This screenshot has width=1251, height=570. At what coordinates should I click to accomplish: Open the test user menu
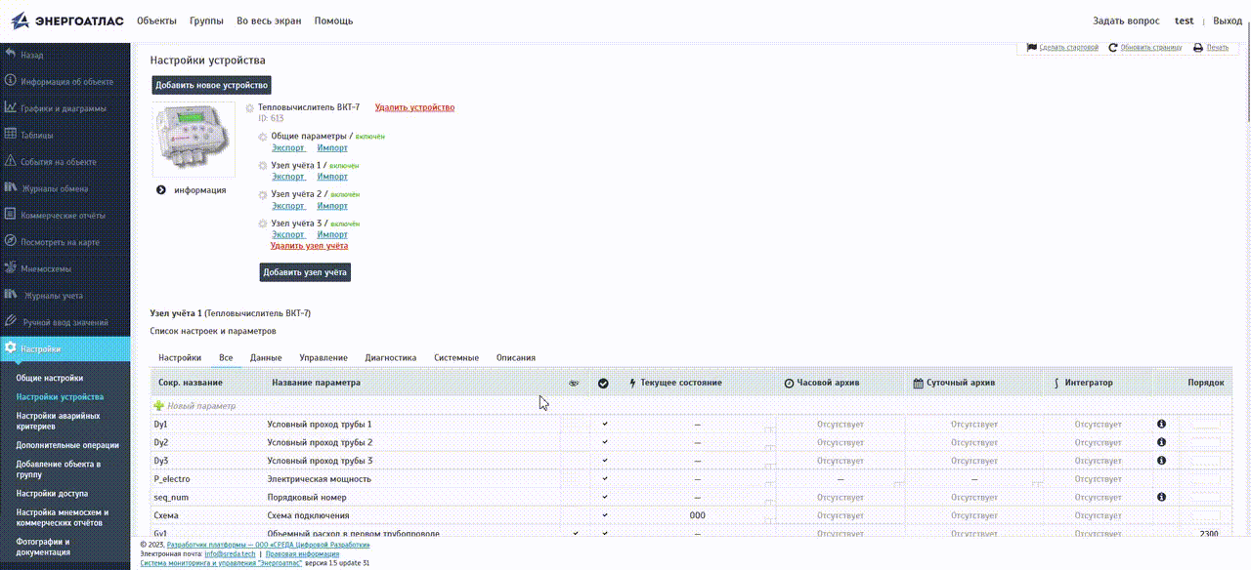1184,20
